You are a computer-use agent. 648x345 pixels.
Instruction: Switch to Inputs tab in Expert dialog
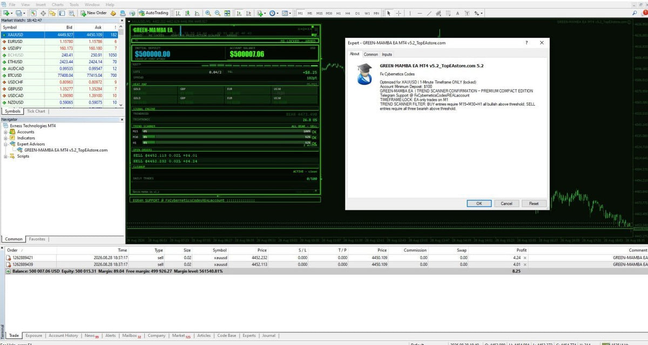pyautogui.click(x=387, y=54)
